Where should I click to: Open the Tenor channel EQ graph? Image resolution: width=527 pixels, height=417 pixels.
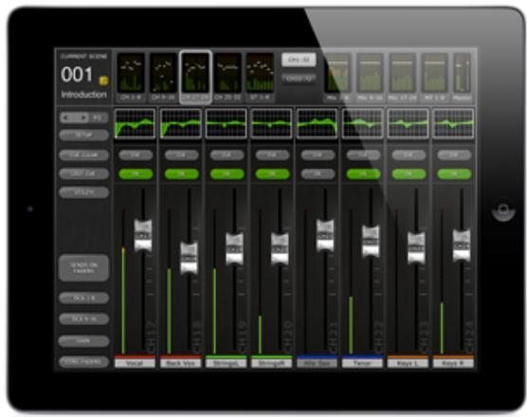(x=363, y=123)
